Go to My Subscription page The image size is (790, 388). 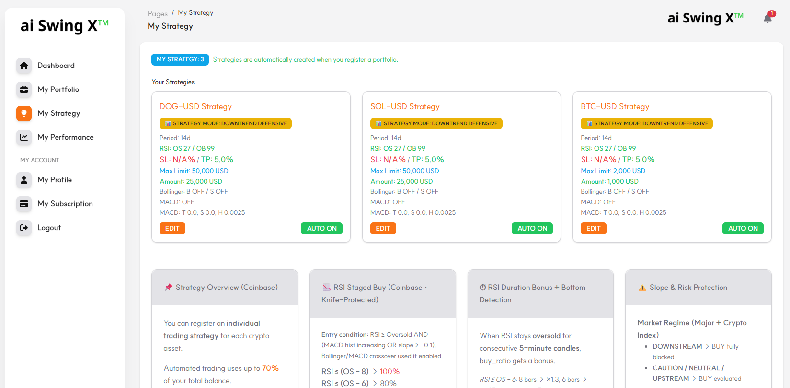point(65,204)
